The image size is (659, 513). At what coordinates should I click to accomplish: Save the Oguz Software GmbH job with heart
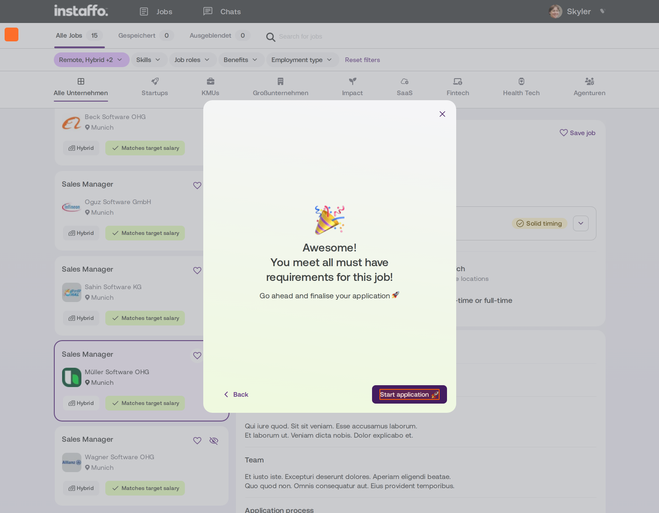click(x=197, y=185)
